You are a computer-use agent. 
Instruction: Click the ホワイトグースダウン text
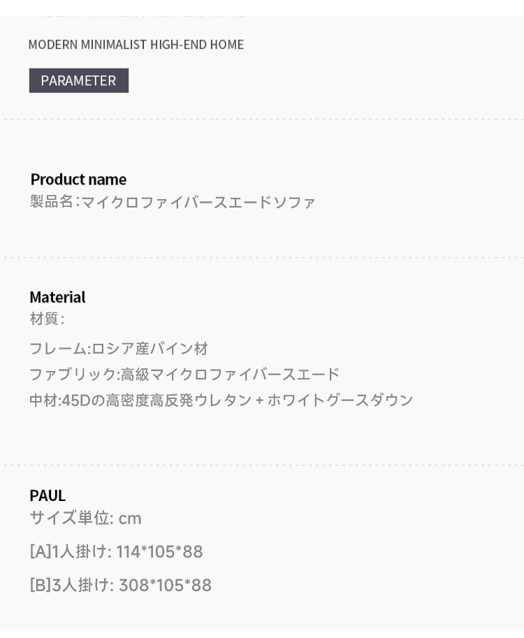pos(340,400)
